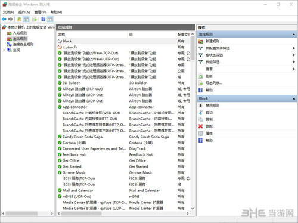298x223 pixels.
Task: Click the red blocked icon beside tcptun_fs
Action: pos(60,47)
